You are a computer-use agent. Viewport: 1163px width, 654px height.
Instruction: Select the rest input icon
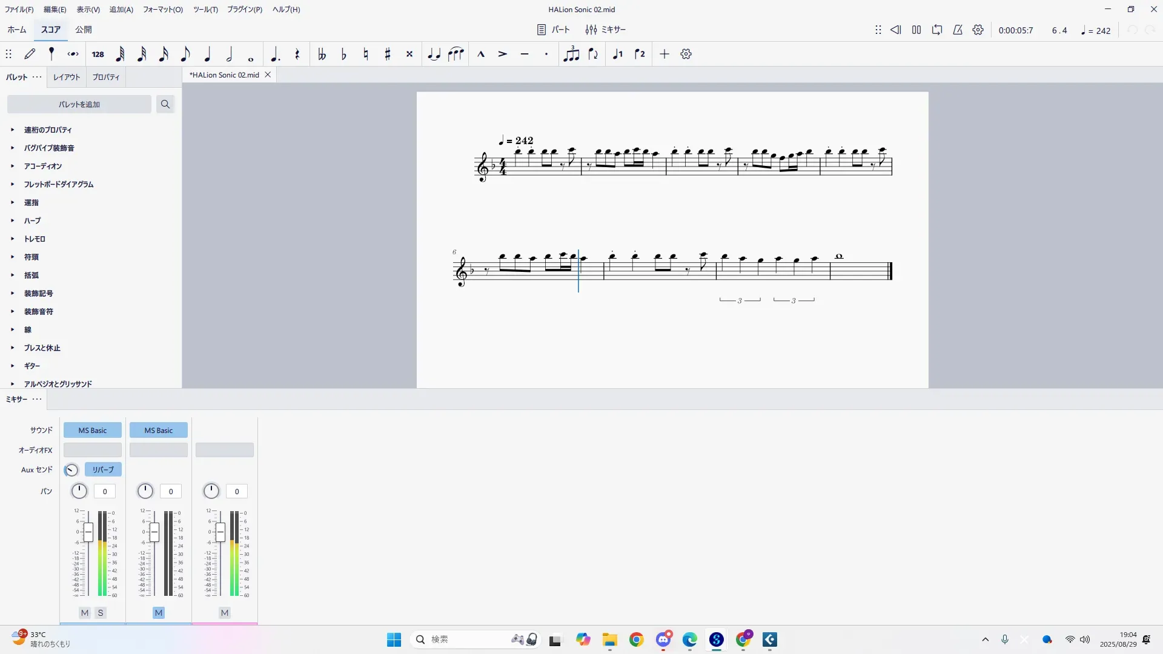(x=297, y=54)
